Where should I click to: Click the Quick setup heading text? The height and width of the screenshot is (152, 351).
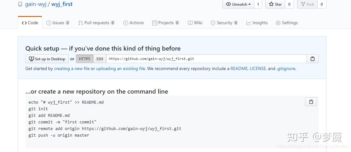[x=103, y=48]
